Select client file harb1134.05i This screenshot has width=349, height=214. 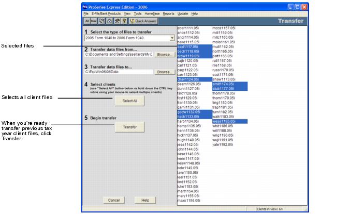pos(188,121)
